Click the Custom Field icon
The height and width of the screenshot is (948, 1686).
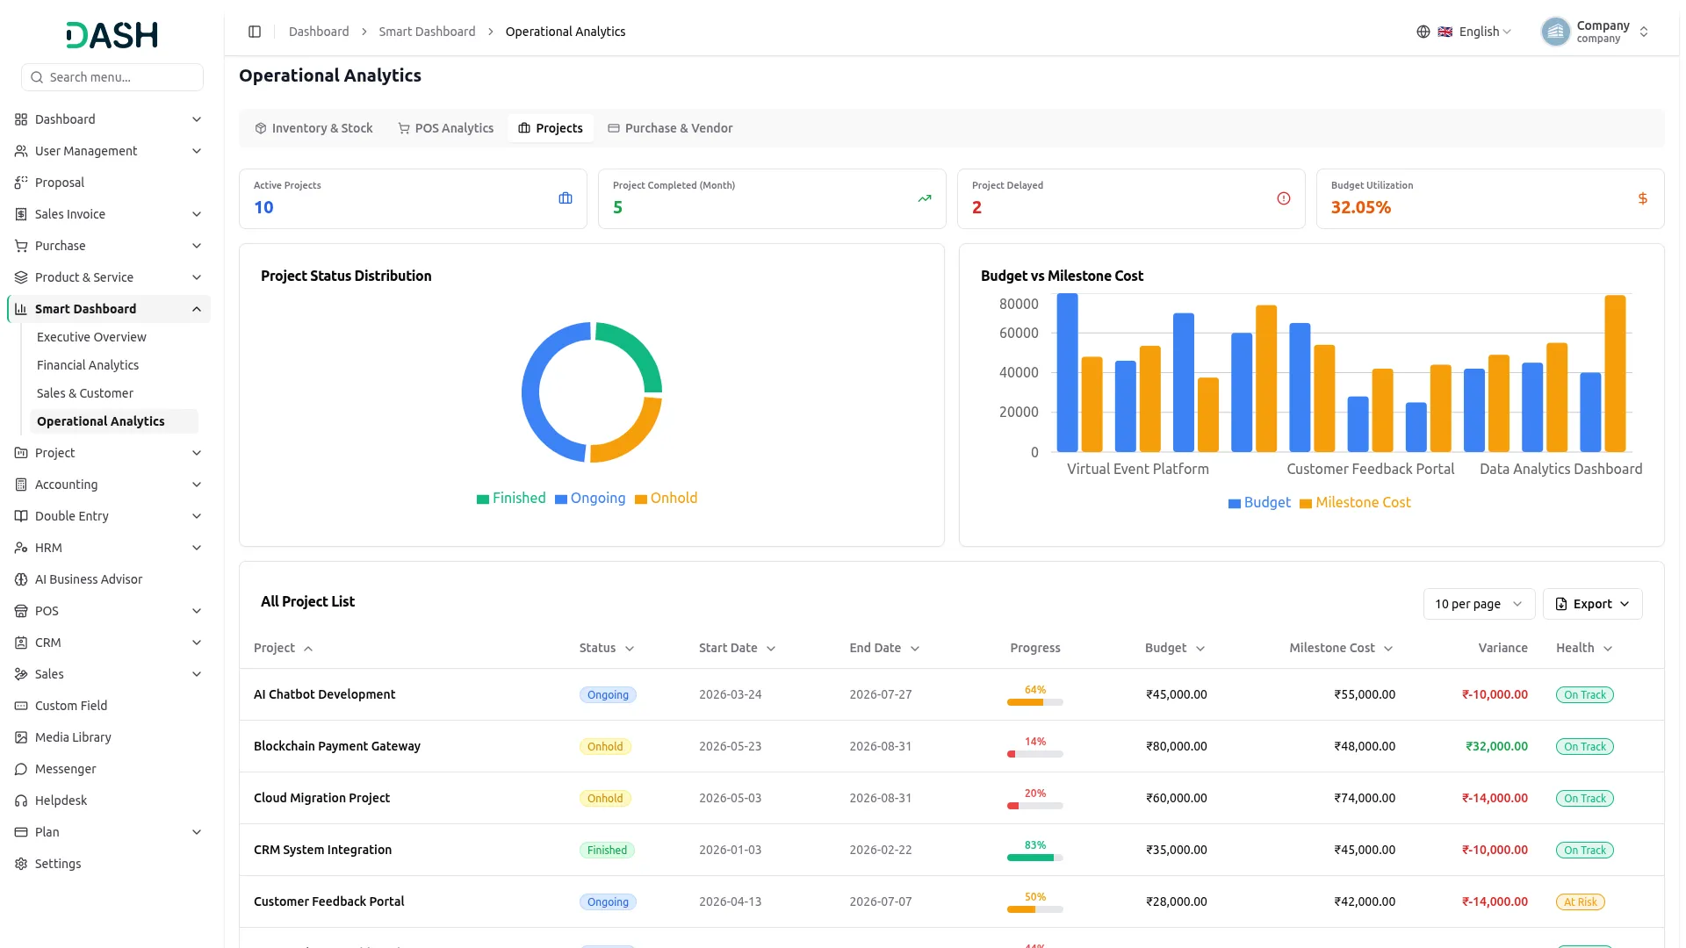click(21, 706)
